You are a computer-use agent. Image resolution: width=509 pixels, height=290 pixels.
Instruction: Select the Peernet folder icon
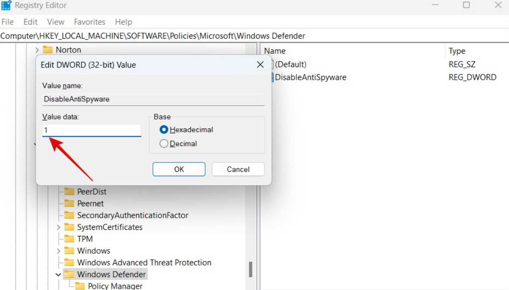pos(69,203)
